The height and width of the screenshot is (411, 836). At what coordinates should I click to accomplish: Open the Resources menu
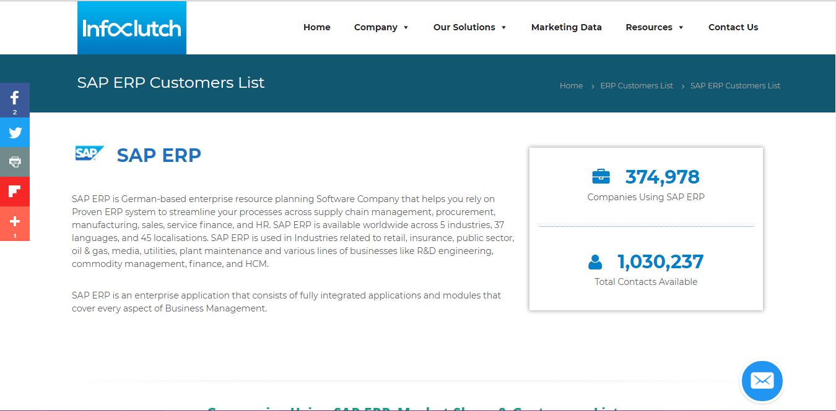coord(649,27)
